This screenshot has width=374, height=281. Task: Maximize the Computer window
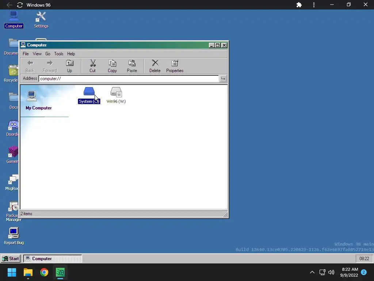coord(218,45)
